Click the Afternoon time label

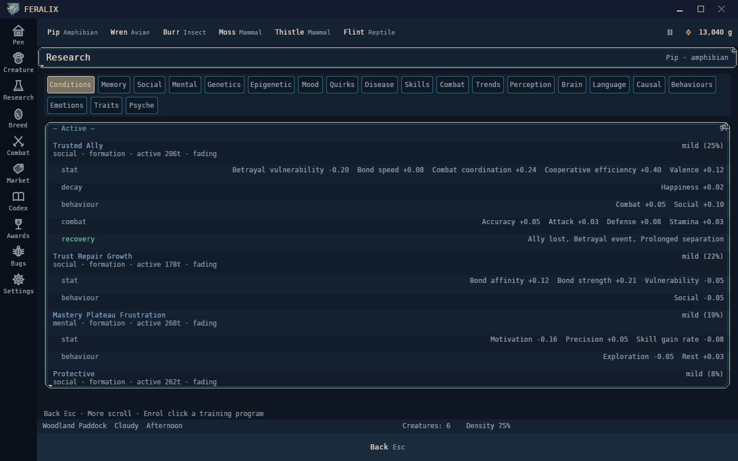(164, 426)
